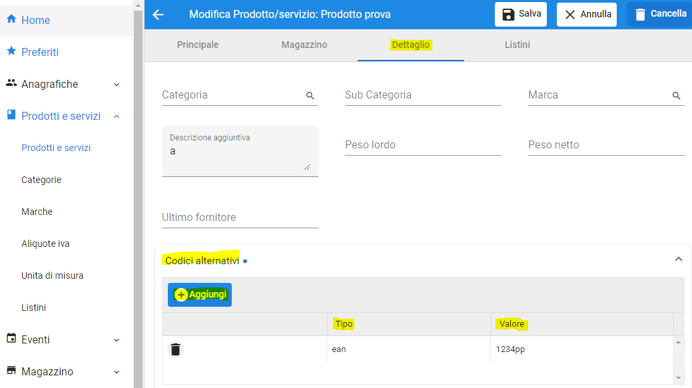Click the Annulla button
This screenshot has height=388, width=692.
pyautogui.click(x=587, y=14)
